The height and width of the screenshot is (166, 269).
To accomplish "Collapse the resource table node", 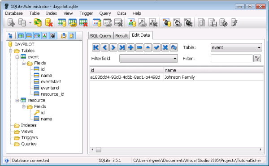I will click(x=17, y=100).
